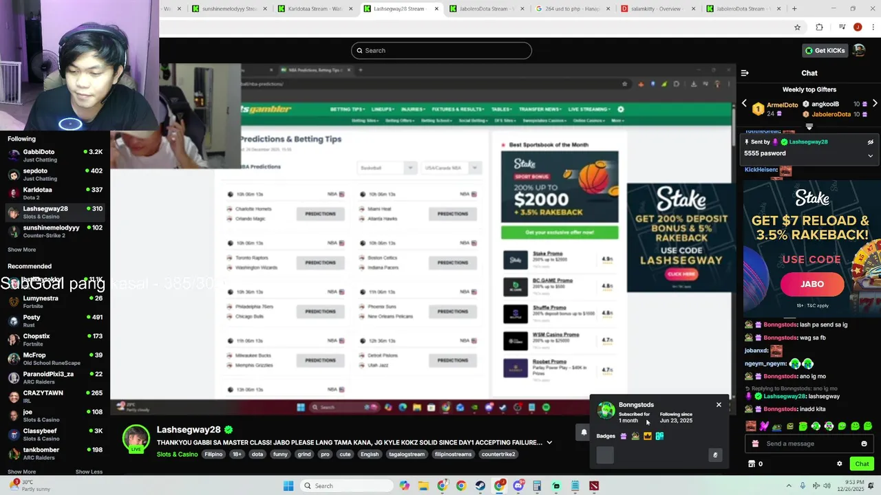Screen dimensions: 881x495
Task: Switch to the Karldotaa Stream tab
Action: tap(315, 9)
